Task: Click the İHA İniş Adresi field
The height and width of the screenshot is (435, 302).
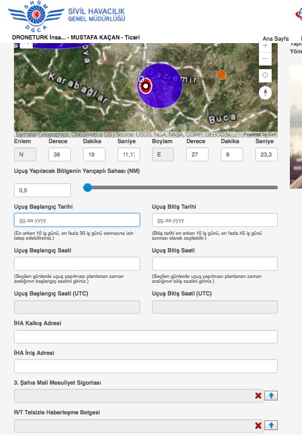Action: [x=146, y=366]
